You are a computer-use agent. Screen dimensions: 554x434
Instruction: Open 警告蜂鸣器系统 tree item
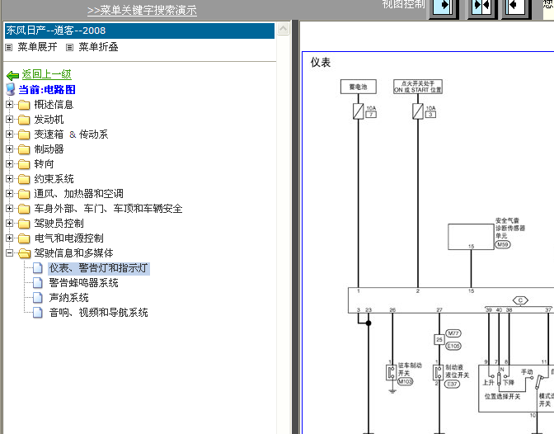coord(84,283)
